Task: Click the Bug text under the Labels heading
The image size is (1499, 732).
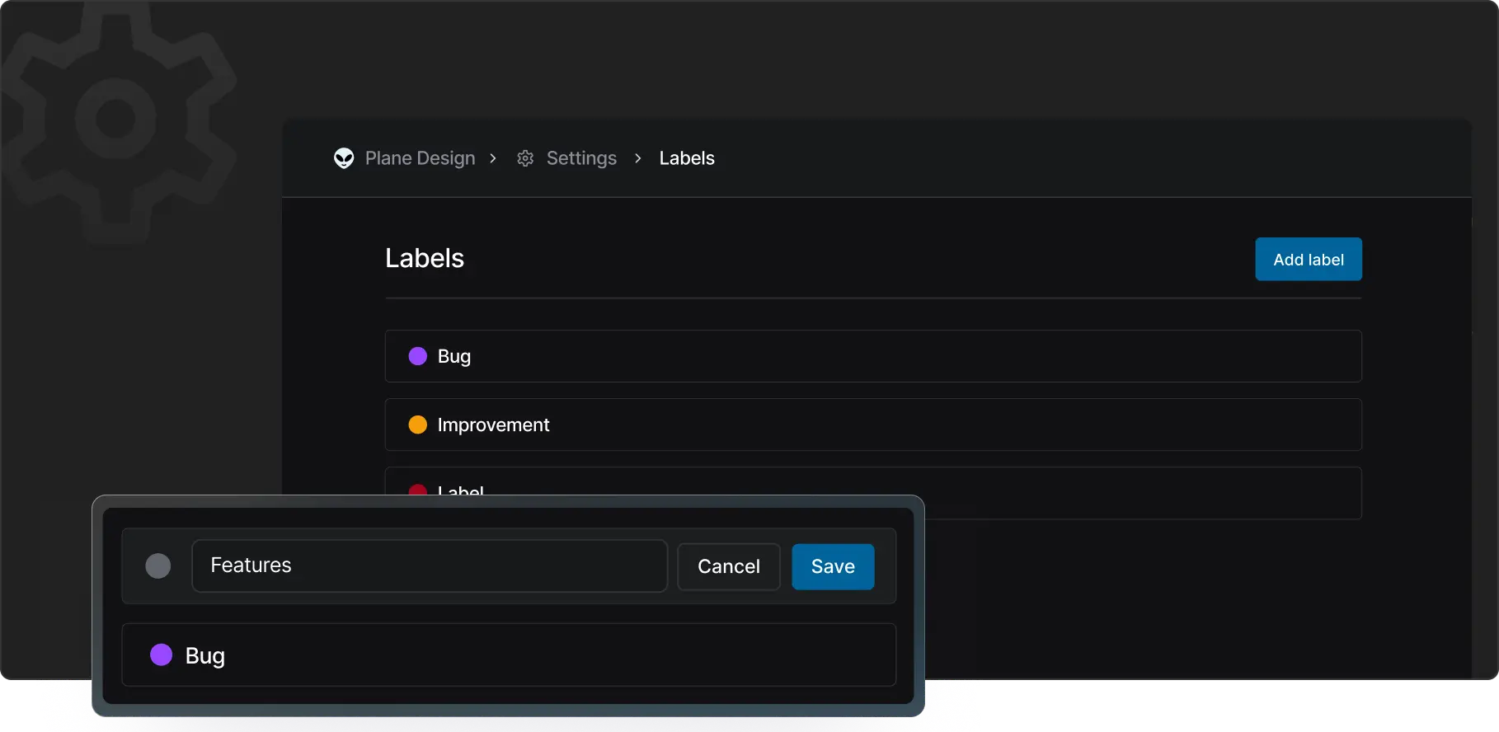Action: (453, 356)
